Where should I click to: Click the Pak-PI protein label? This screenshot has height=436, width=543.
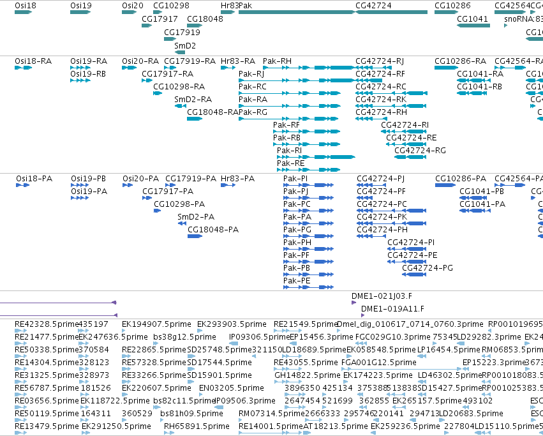click(295, 179)
